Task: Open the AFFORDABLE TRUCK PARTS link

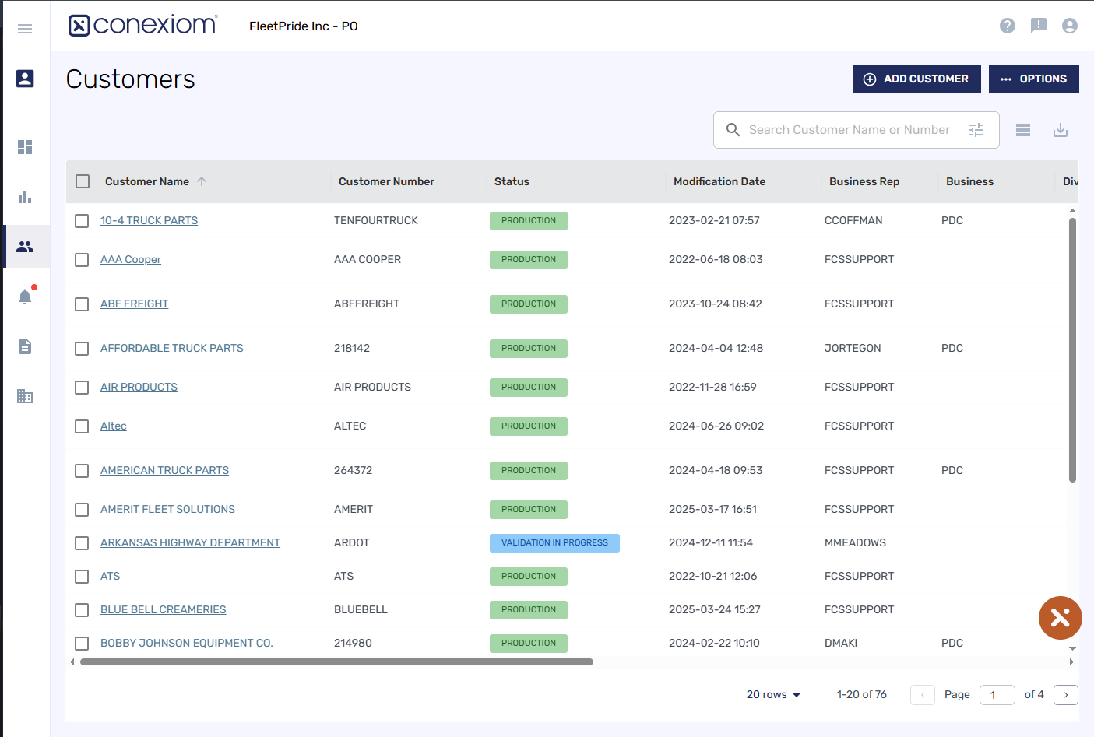Action: 171,349
